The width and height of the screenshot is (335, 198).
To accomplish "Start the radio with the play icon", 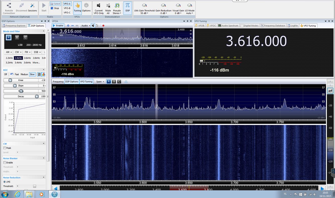I will point(44,8).
